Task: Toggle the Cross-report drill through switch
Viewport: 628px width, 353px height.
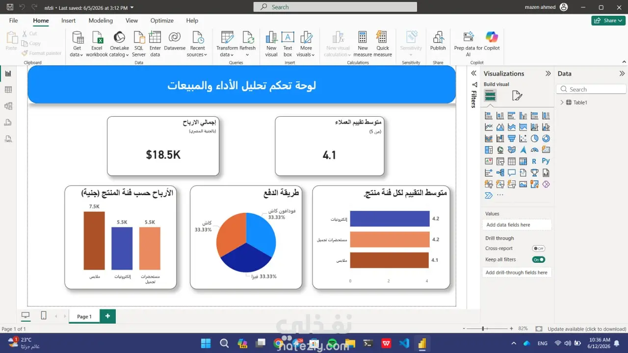Action: pyautogui.click(x=539, y=249)
